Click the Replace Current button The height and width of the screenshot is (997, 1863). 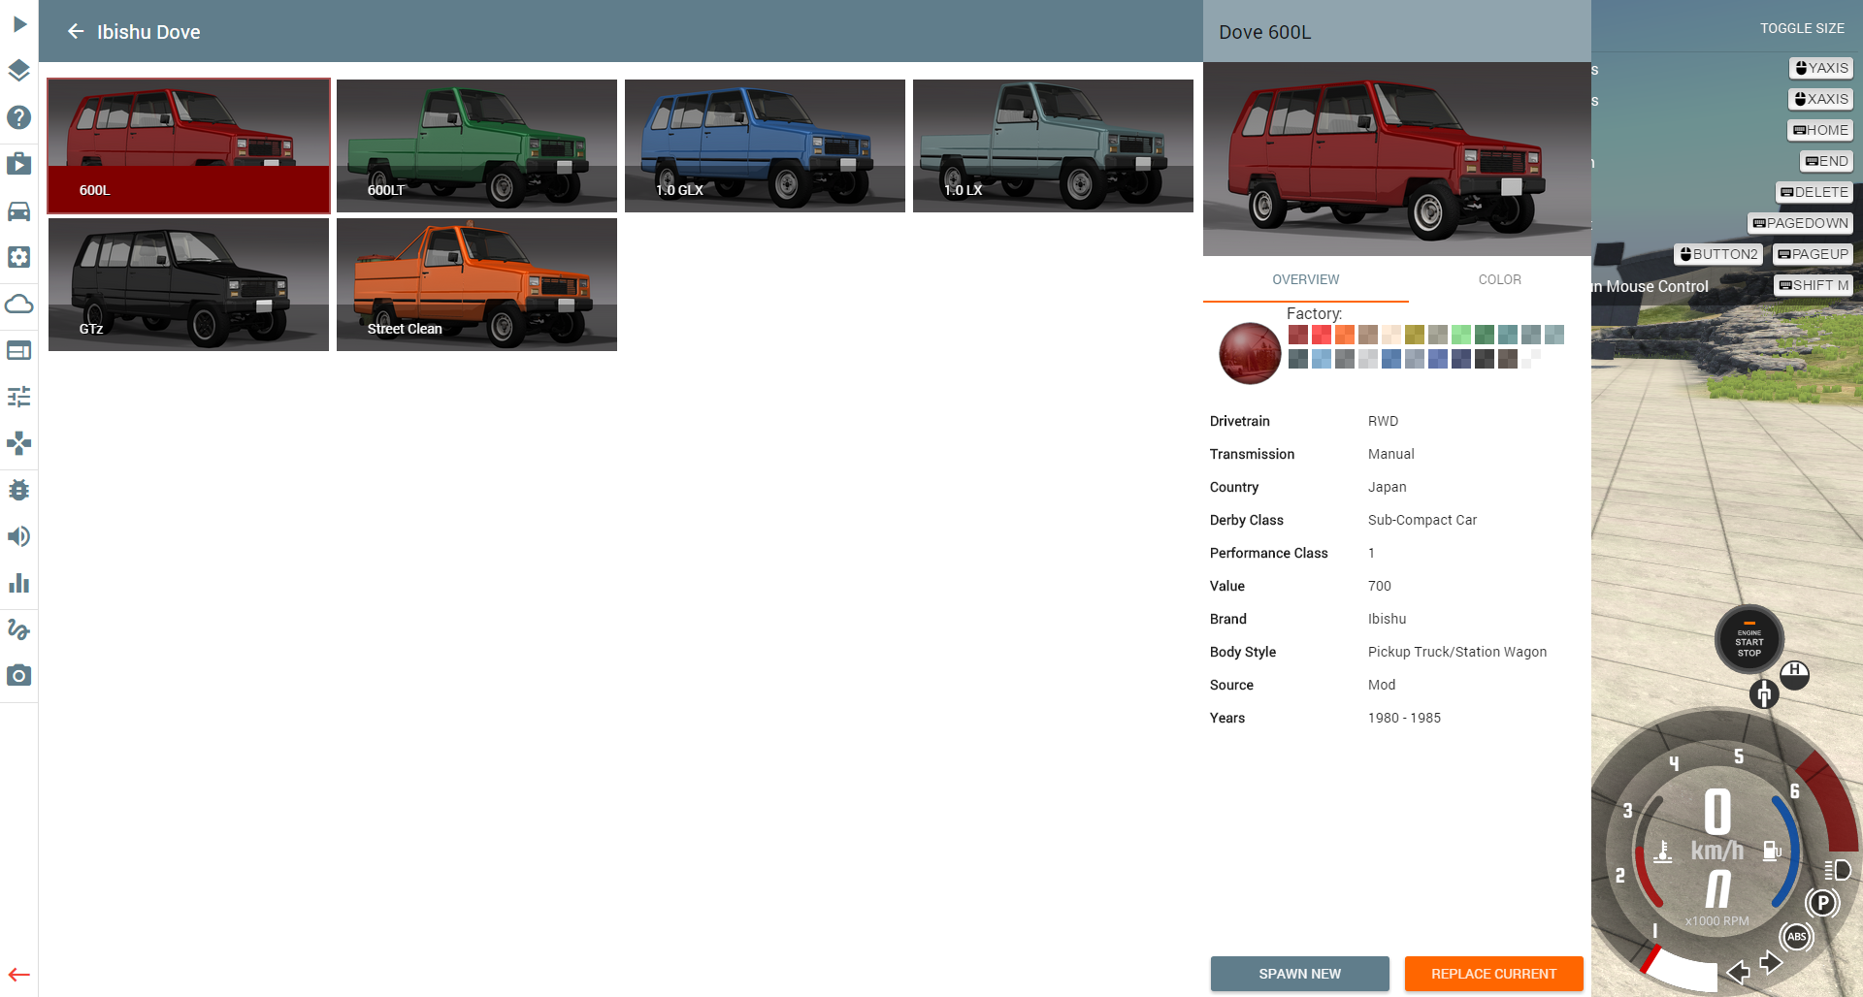(1493, 974)
